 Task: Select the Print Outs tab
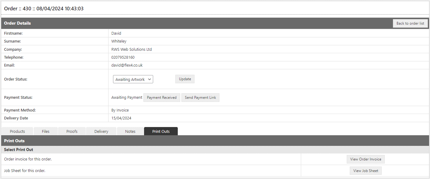[161, 131]
